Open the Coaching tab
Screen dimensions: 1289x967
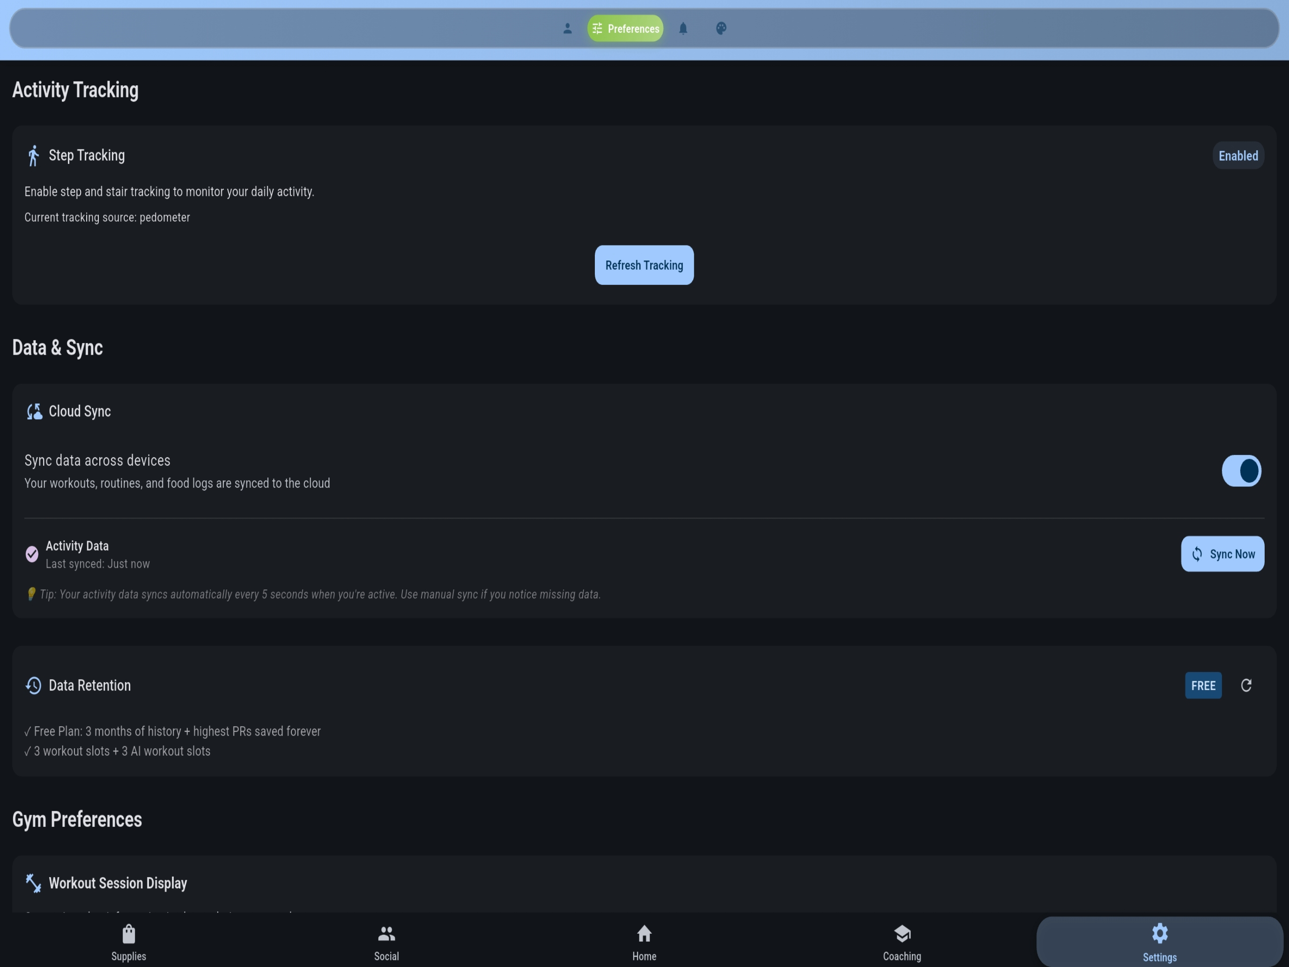902,942
